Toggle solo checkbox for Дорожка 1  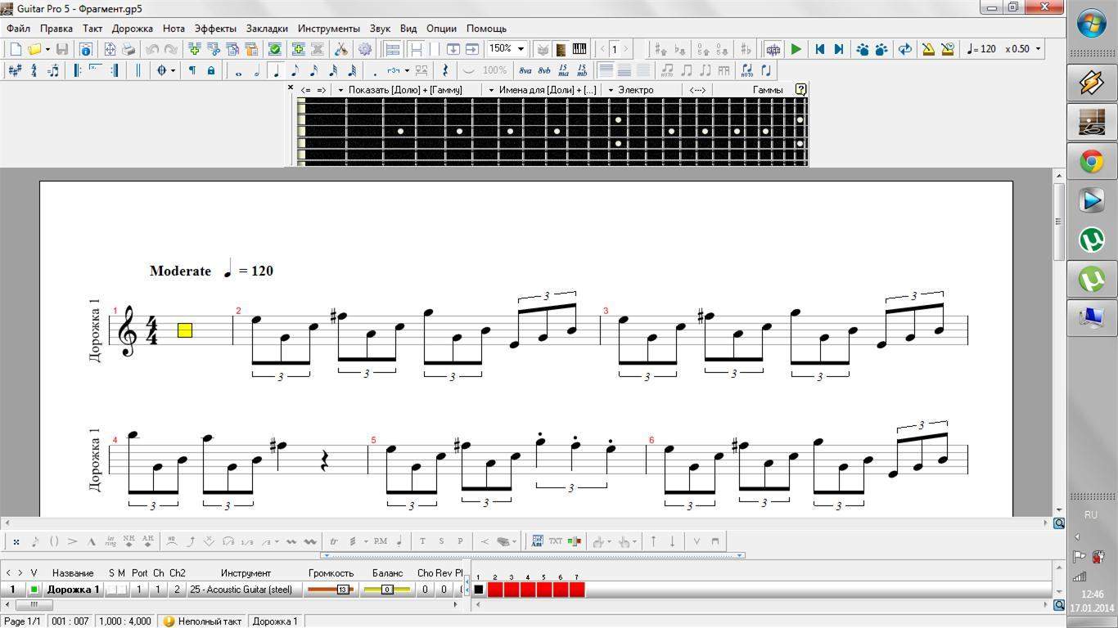(111, 590)
